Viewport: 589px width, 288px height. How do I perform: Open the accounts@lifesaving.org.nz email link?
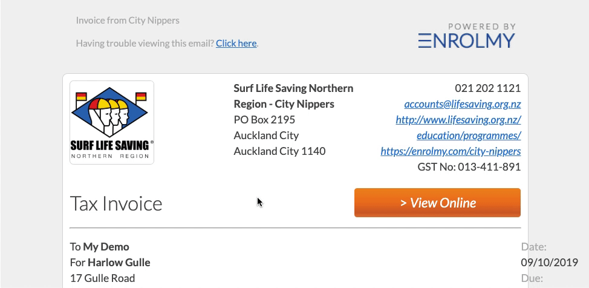[x=463, y=104]
